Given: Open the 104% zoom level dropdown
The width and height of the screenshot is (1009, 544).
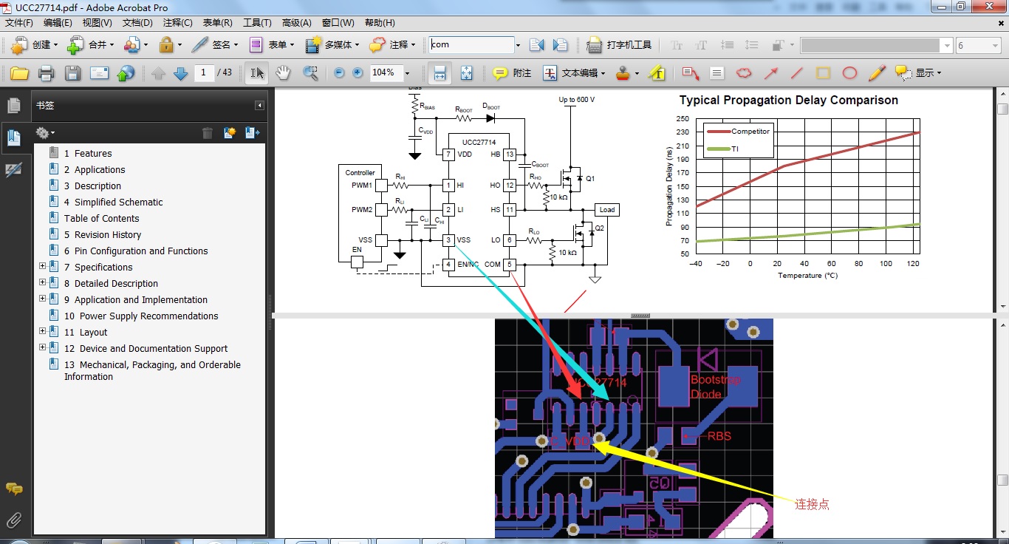Looking at the screenshot, I should 407,73.
